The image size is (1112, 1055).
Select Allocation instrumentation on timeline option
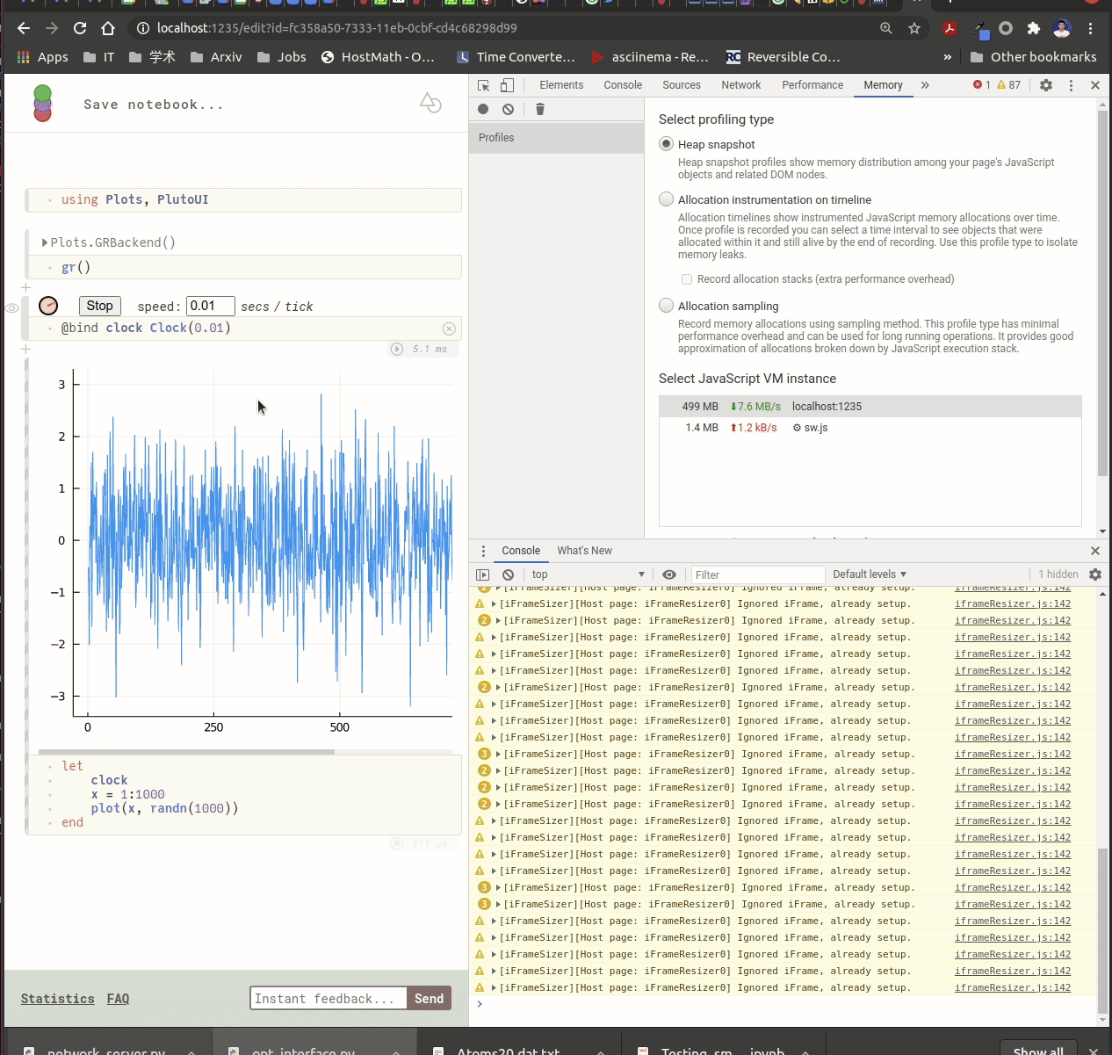667,199
